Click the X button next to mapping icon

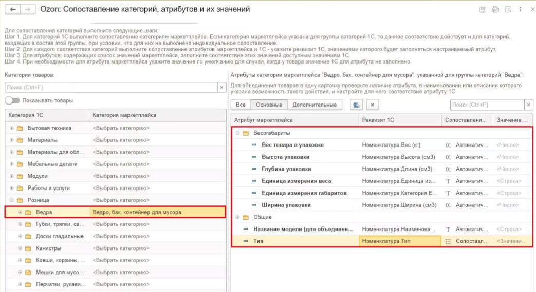pos(372,105)
